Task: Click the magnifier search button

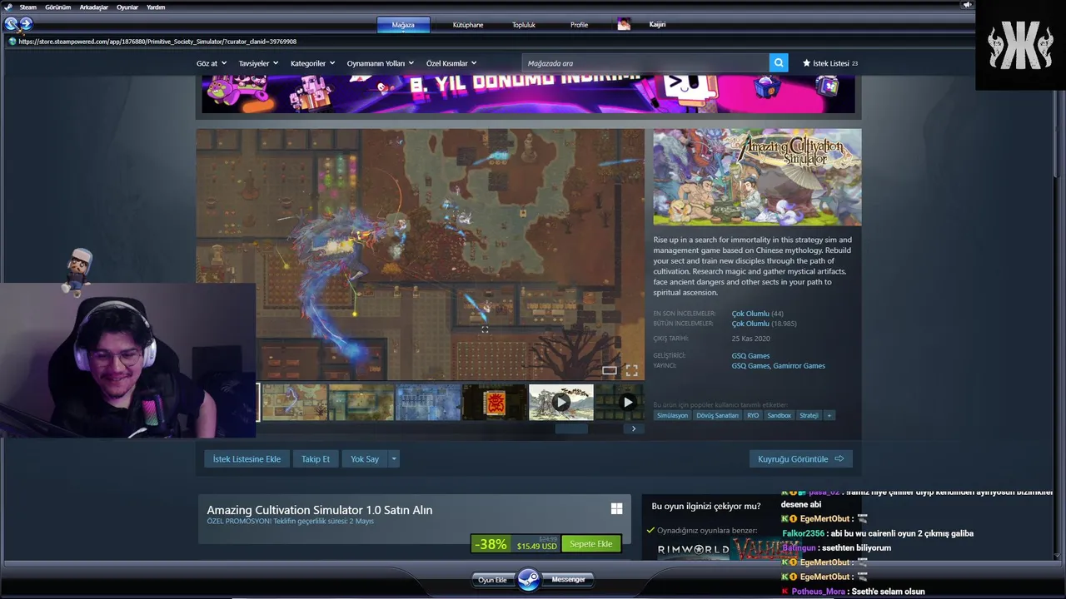Action: (x=779, y=63)
